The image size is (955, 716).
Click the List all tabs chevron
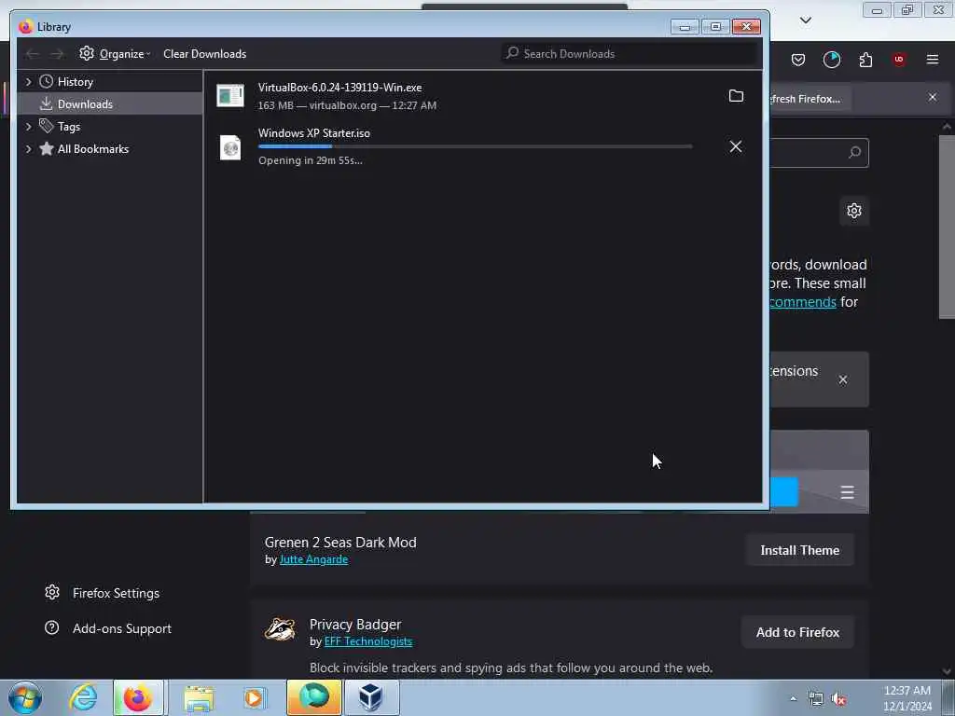[806, 21]
